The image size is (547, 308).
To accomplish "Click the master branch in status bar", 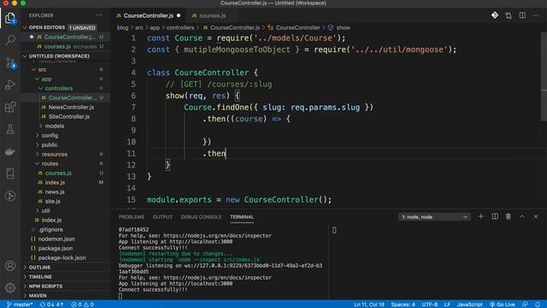I will click(20, 305).
